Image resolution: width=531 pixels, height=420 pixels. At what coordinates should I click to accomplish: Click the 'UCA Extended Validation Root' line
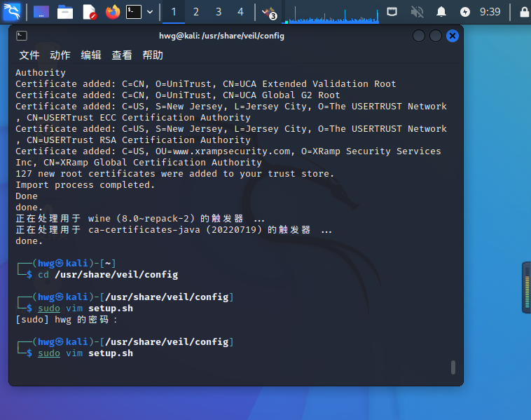point(206,84)
